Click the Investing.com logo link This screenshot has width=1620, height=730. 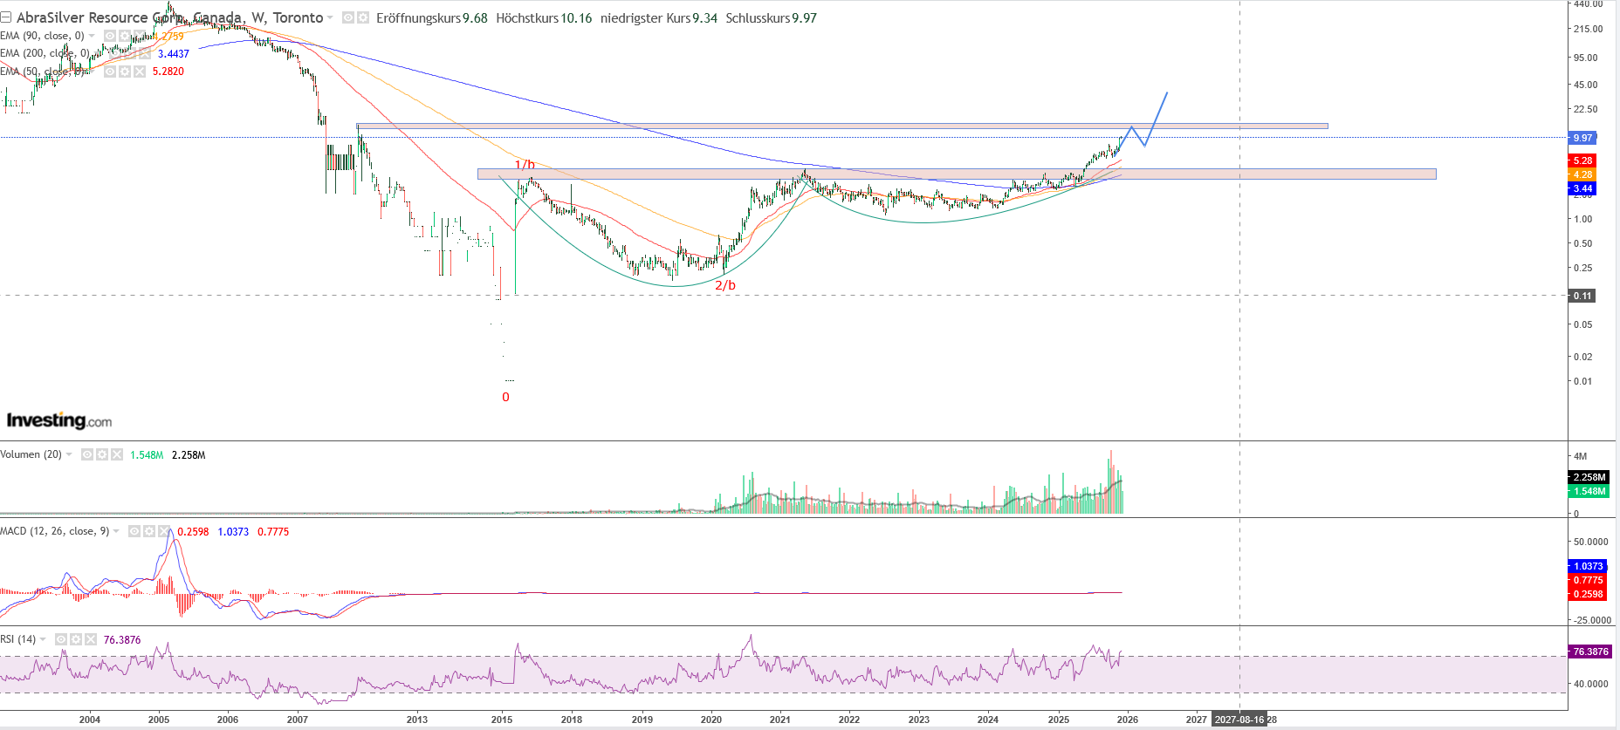coord(59,420)
